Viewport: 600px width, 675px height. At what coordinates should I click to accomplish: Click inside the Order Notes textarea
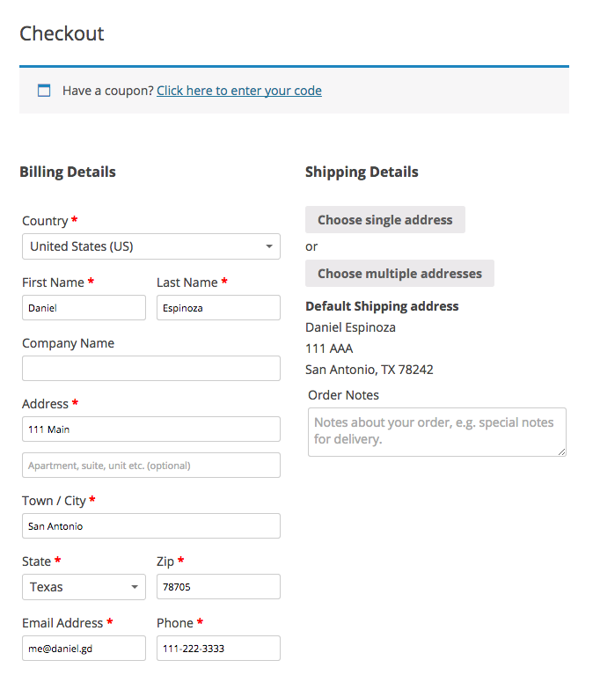[x=435, y=431]
